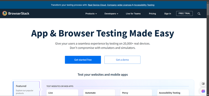Viewport: 209px width, 96px height.
Task: Open the Company-wide Licences link
Action: click(119, 5)
